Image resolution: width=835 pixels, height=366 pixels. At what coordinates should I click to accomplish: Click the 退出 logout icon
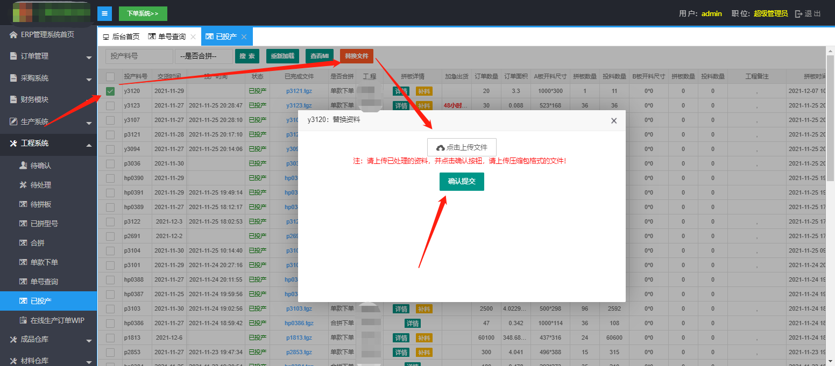coord(798,14)
